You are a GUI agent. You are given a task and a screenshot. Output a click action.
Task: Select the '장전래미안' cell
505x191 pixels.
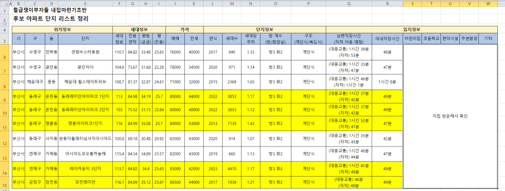86,182
